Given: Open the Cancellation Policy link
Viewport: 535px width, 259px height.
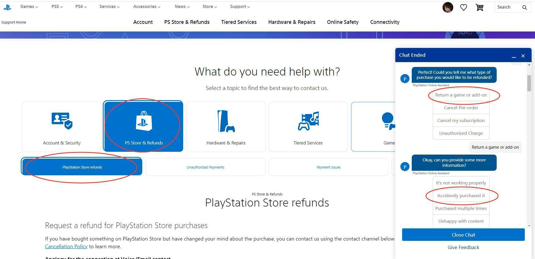Looking at the screenshot, I should pyautogui.click(x=66, y=247).
